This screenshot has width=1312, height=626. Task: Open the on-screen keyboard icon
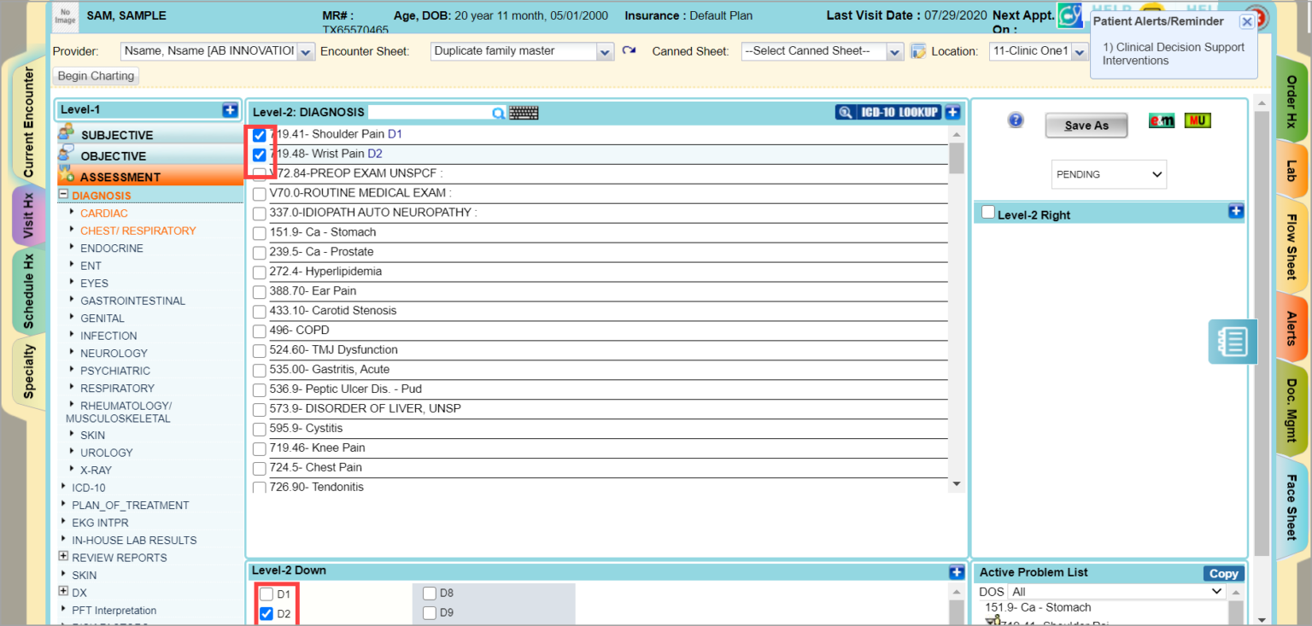tap(524, 111)
